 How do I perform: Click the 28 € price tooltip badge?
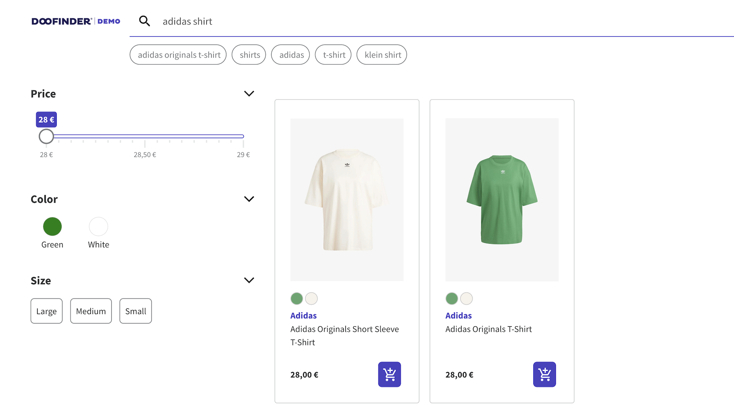46,119
